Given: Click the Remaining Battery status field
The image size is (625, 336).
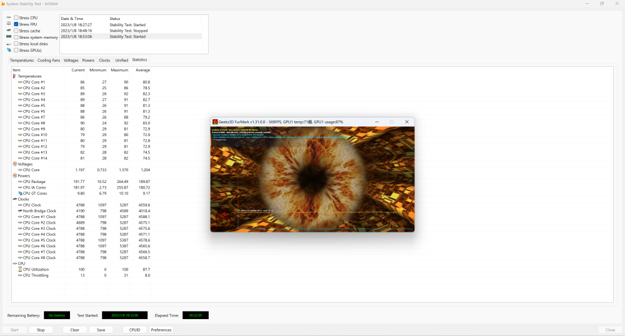Looking at the screenshot, I should [57, 315].
